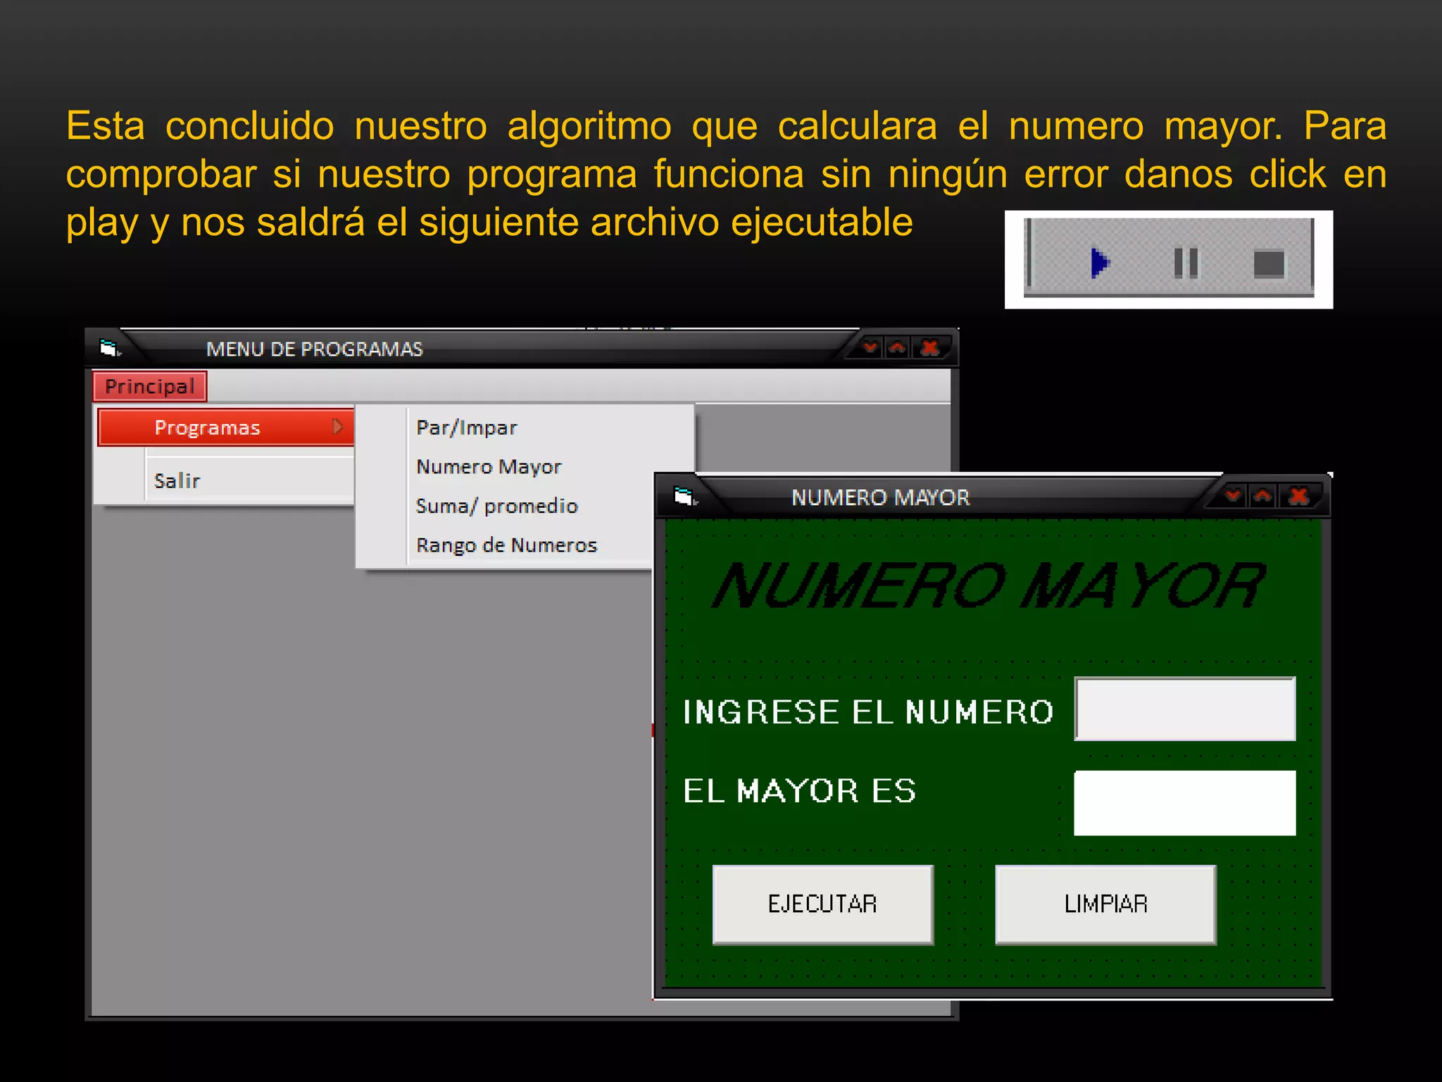Click the stop button in playback toolbar
Screen dimensions: 1442x1082
(1269, 264)
